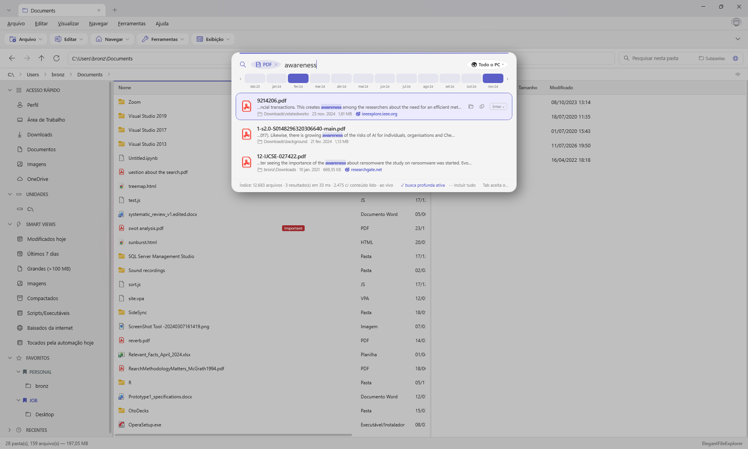Click the search magnifier icon in popup

(243, 65)
